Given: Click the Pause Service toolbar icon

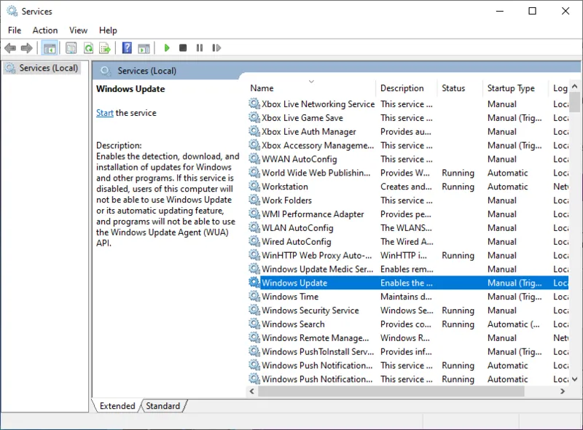Looking at the screenshot, I should pyautogui.click(x=199, y=48).
